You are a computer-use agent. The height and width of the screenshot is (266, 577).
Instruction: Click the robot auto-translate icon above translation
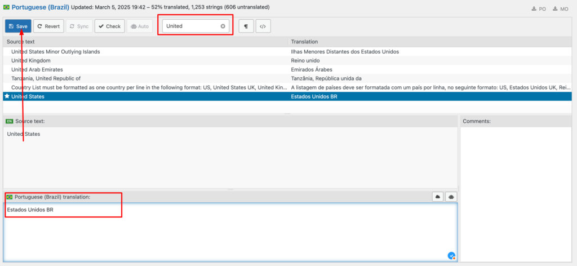(x=451, y=197)
